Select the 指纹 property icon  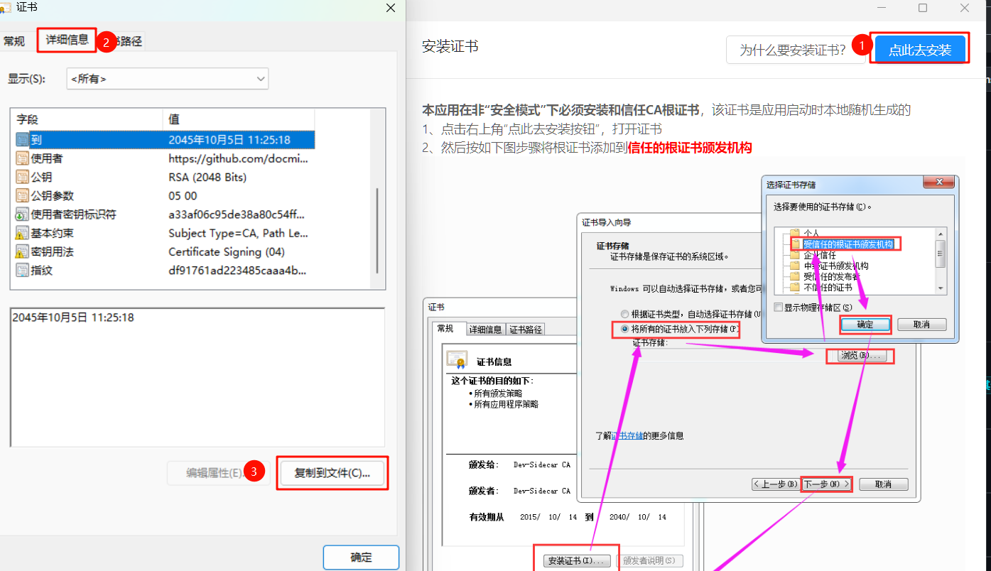pos(22,271)
